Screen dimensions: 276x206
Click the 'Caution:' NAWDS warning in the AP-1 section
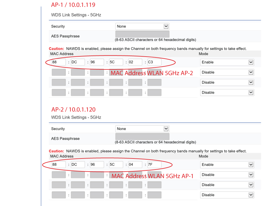coord(148,49)
